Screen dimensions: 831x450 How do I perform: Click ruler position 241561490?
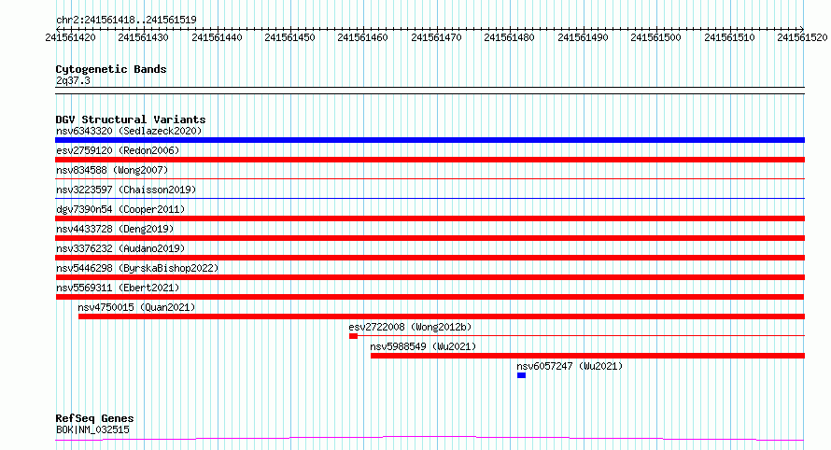(583, 37)
